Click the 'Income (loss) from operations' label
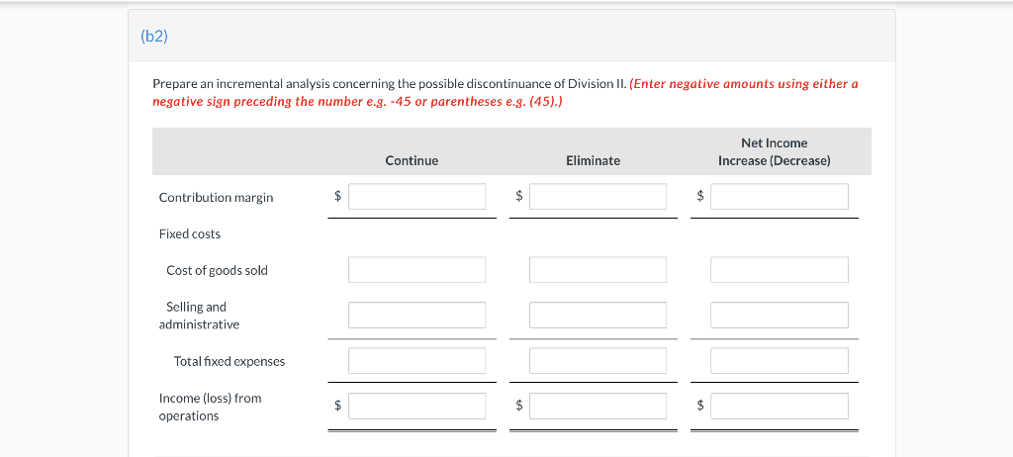Image resolution: width=1013 pixels, height=457 pixels. [x=210, y=407]
